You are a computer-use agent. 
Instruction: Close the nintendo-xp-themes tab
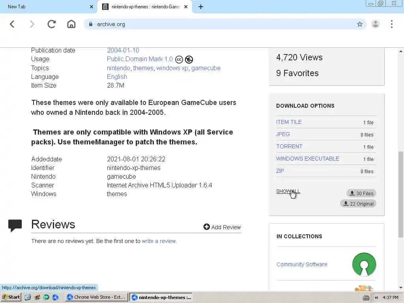point(186,7)
